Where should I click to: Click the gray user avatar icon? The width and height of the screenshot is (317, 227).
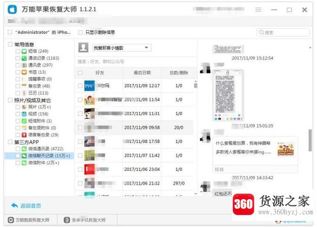coord(83,47)
